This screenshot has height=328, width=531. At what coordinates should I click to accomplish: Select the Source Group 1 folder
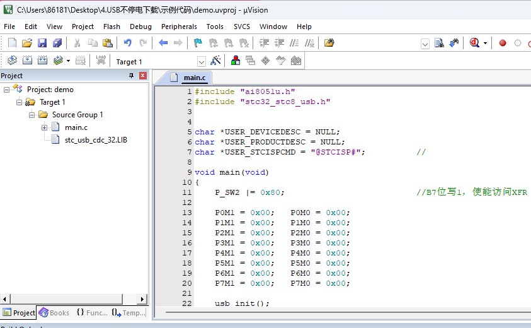coord(77,115)
